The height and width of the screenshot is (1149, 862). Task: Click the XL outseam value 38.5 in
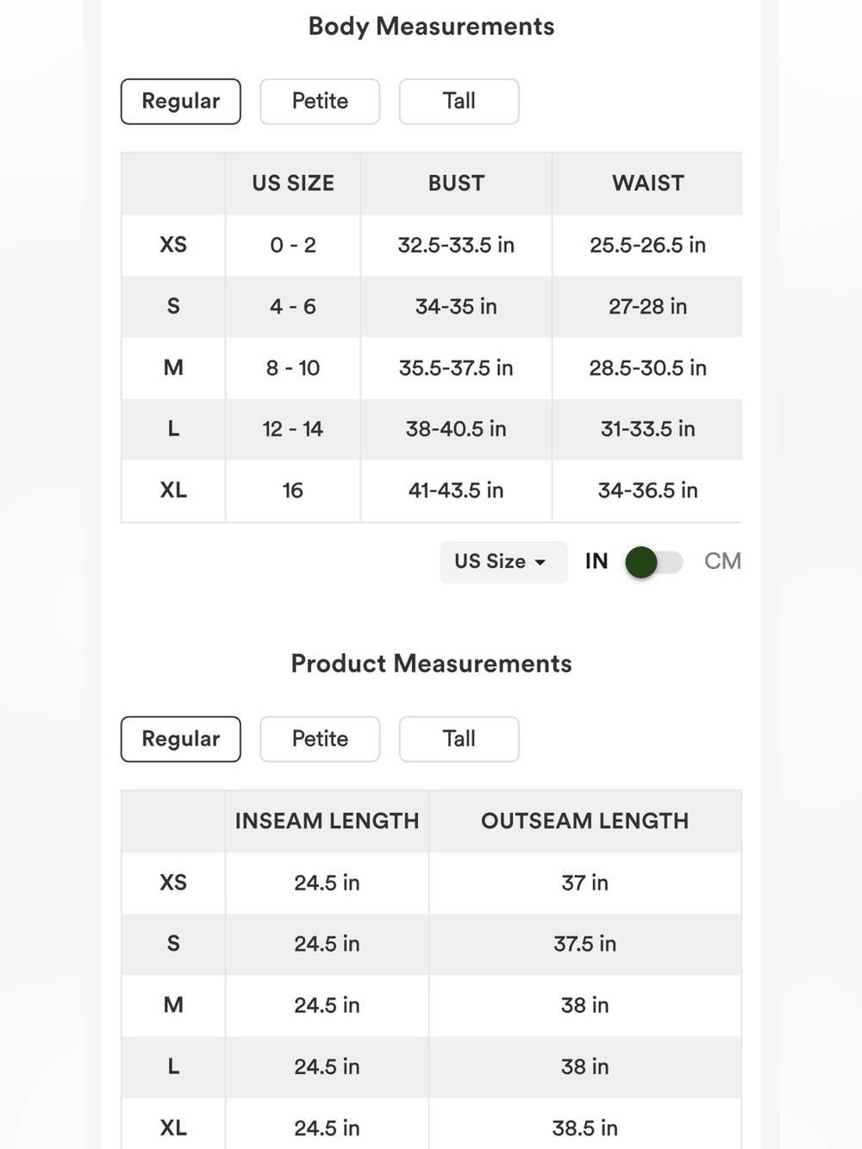pos(585,1128)
